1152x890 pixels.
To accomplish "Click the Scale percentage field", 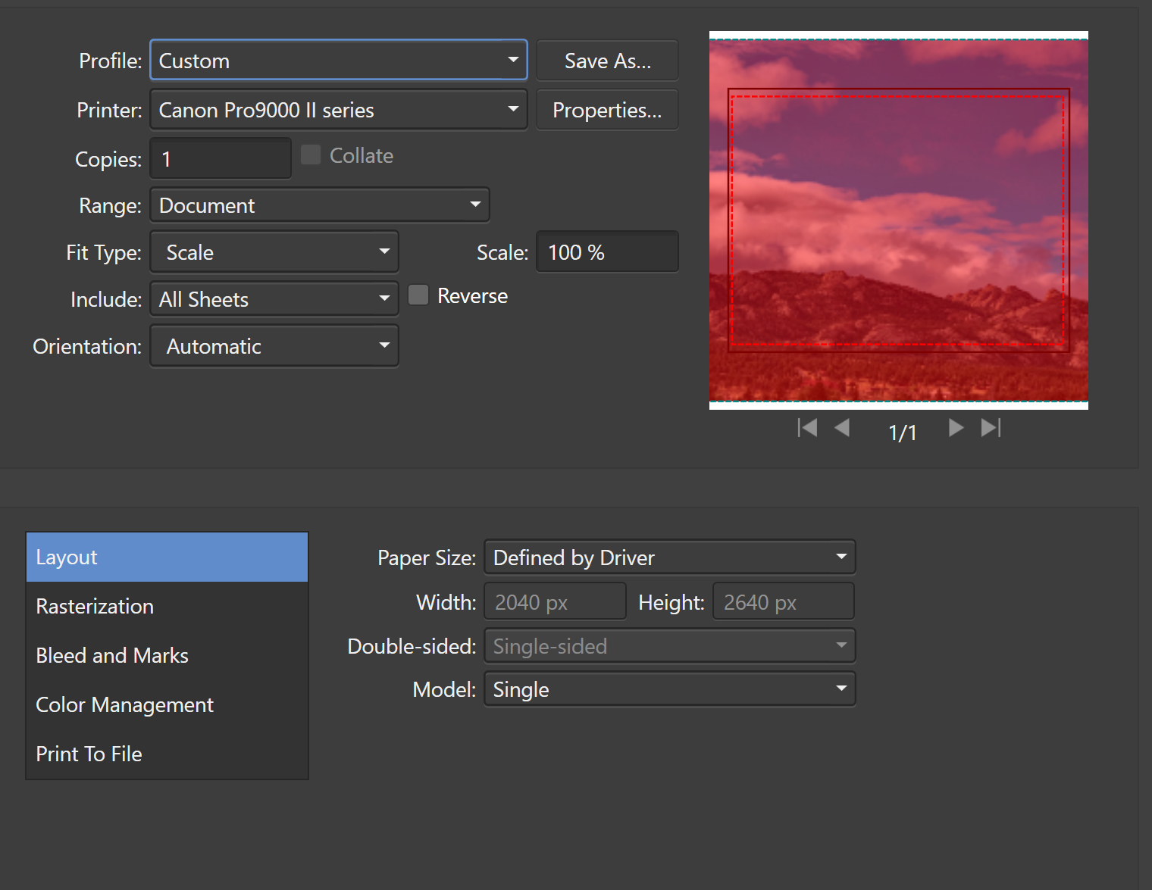I will tap(607, 252).
